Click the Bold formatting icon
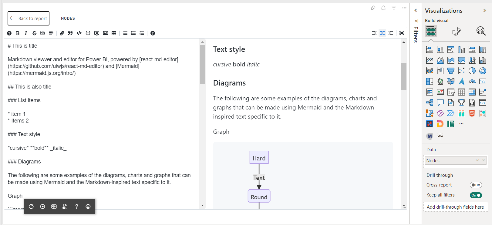The image size is (492, 225). [18, 33]
